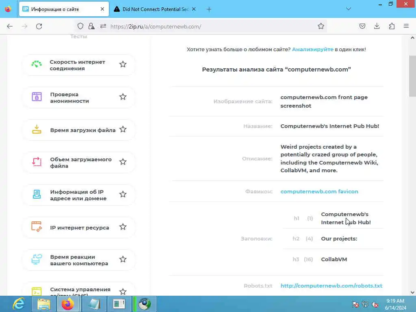Expand the list all tabs chevron

coord(349,9)
